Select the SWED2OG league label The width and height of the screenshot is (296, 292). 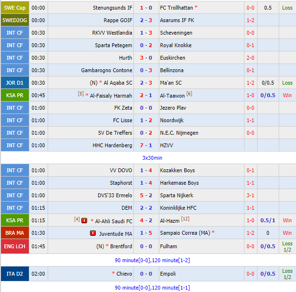15,20
